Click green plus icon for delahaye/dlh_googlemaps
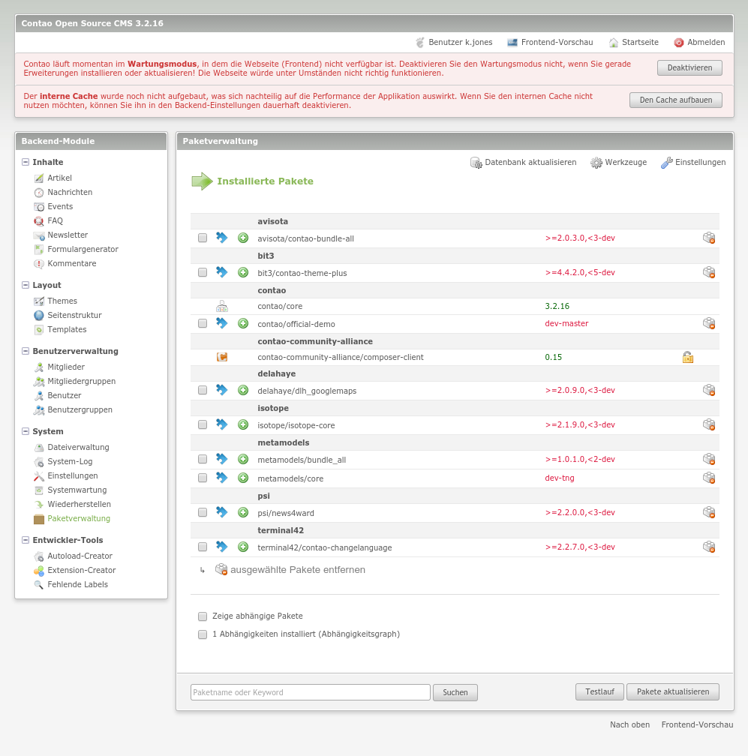 point(243,390)
